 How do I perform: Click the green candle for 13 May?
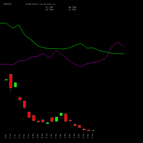click(x=61, y=114)
